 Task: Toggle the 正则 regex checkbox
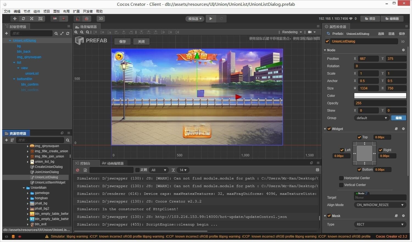point(138,170)
